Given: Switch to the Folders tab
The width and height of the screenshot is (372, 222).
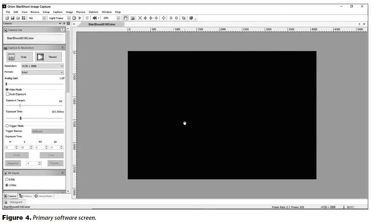Looking at the screenshot, I should (x=26, y=196).
